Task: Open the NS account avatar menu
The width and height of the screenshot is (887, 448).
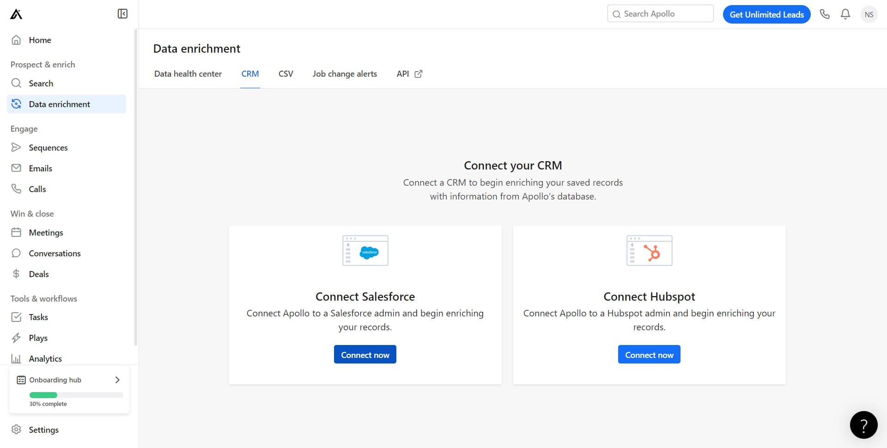Action: [x=869, y=14]
